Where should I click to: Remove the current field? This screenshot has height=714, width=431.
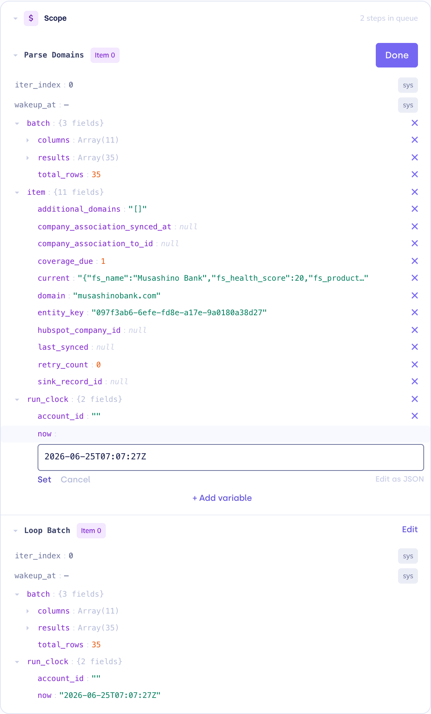coord(415,278)
